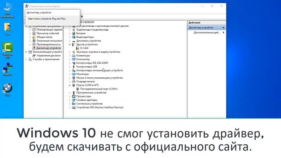Click the Клавиатуры category icon
Image resolution: width=281 pixels, height=158 pixels.
74,56
